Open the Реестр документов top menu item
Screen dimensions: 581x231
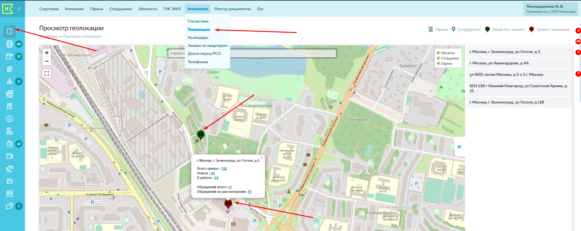[x=232, y=9]
